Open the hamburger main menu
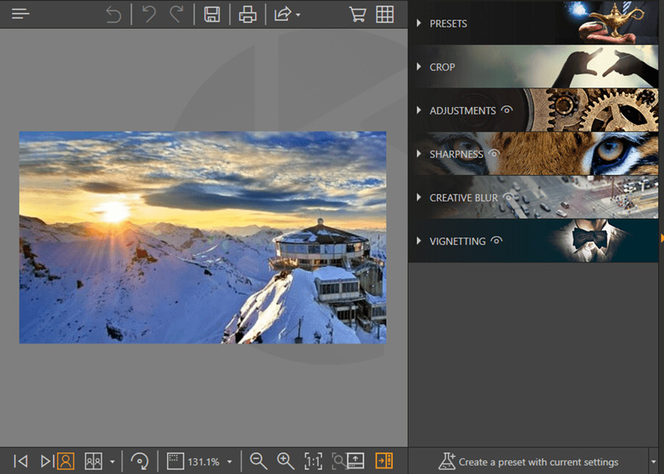The height and width of the screenshot is (474, 664). coord(20,14)
